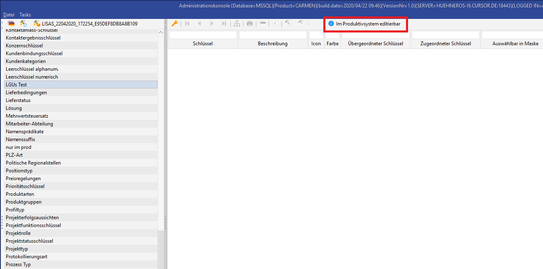Click the Farbe column header
This screenshot has width=543, height=269.
click(x=332, y=44)
